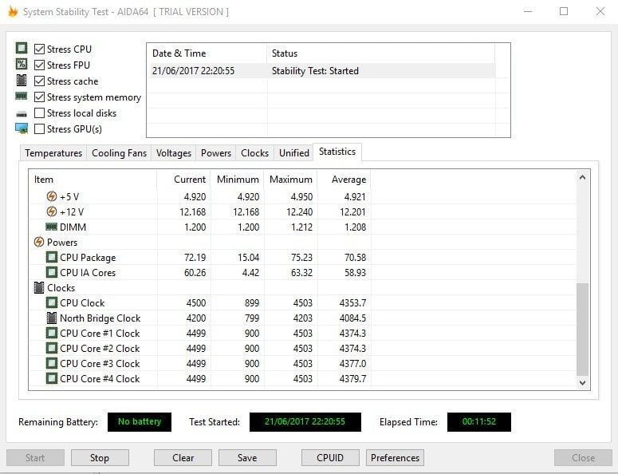The height and width of the screenshot is (474, 618).
Task: Enable the Stress local disks checkbox
Action: (39, 113)
